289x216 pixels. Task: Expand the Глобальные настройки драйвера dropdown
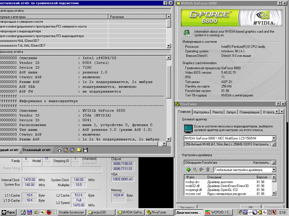[274, 170]
